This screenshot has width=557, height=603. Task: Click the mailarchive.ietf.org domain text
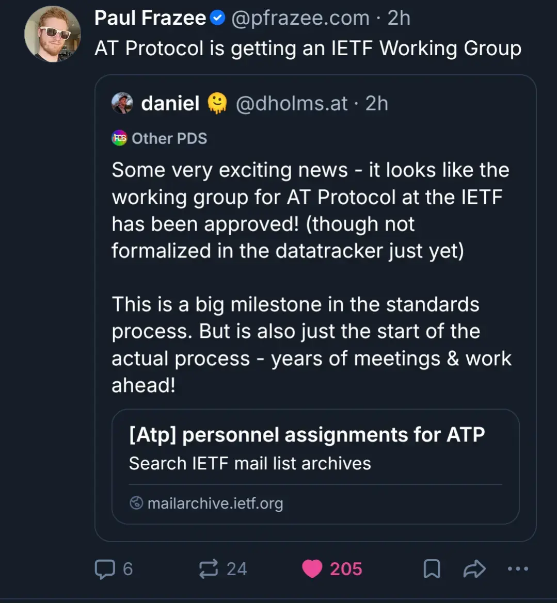[215, 503]
